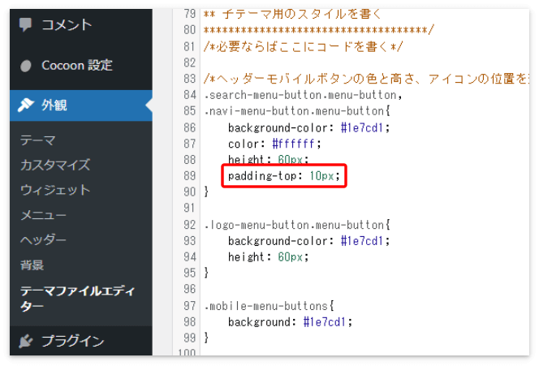539x366 pixels.
Task: Click the ヘッダーモバイルボタン comment on line 83
Action: [x=366, y=79]
